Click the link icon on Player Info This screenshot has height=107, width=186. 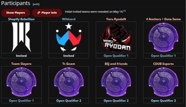pyautogui.click(x=38, y=13)
